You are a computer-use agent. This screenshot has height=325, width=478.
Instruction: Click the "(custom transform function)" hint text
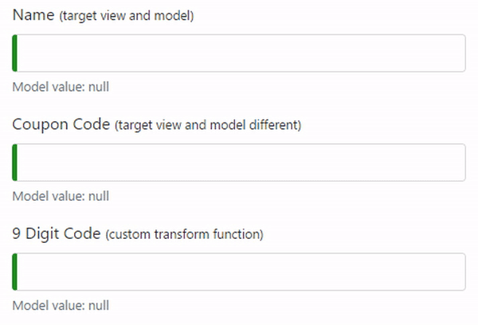(184, 235)
